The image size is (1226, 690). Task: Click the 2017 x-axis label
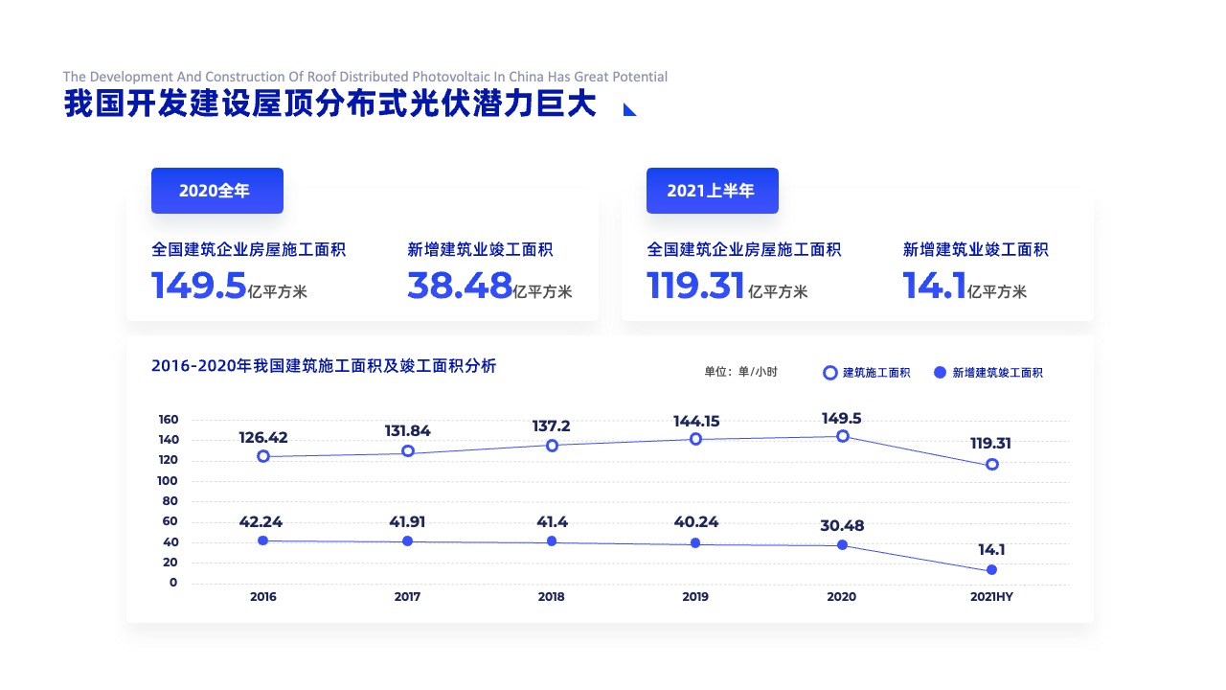(408, 597)
